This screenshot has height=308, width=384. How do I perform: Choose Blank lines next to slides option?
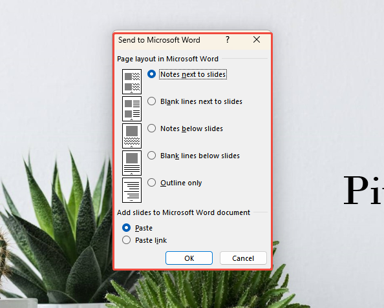(x=151, y=101)
